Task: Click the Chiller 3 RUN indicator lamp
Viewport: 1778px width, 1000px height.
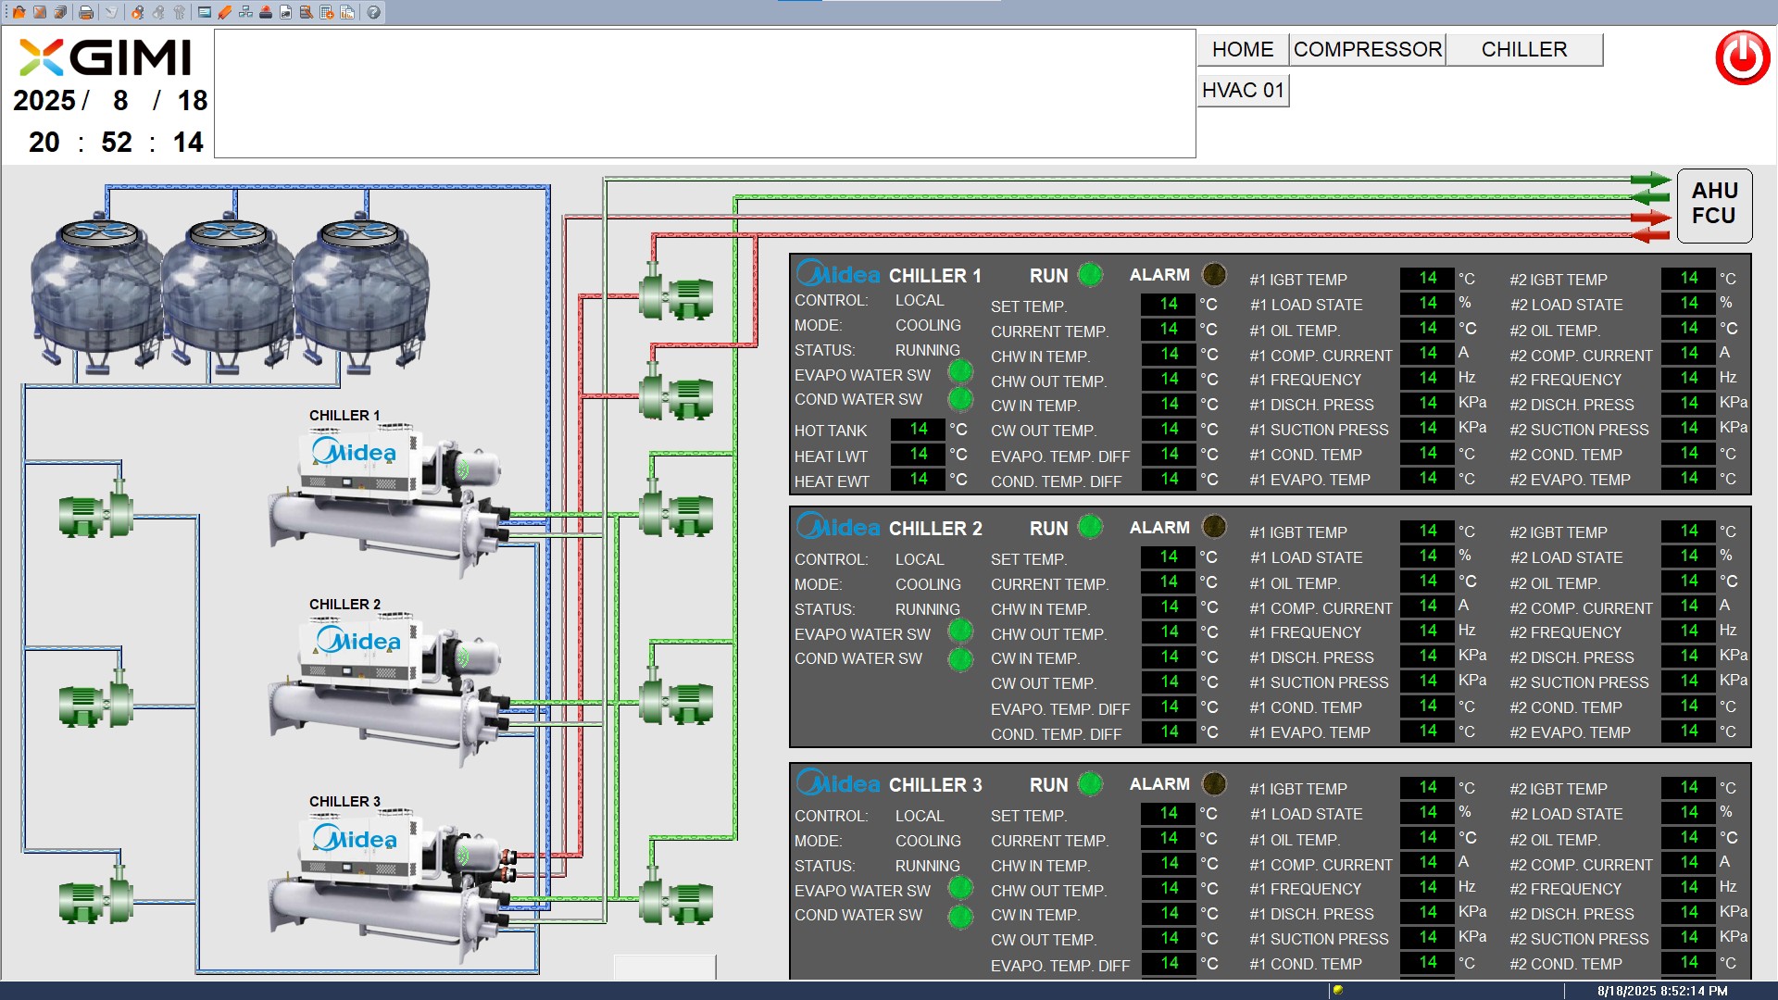Action: (x=1091, y=784)
